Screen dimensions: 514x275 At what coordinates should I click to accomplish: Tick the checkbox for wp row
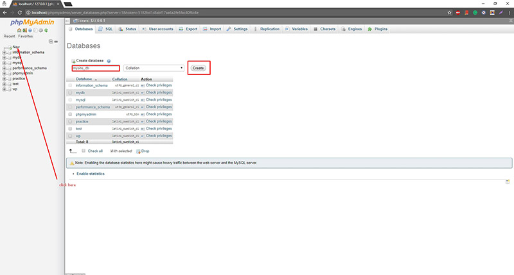click(70, 136)
